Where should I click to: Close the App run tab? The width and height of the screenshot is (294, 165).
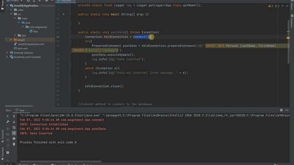point(27,110)
